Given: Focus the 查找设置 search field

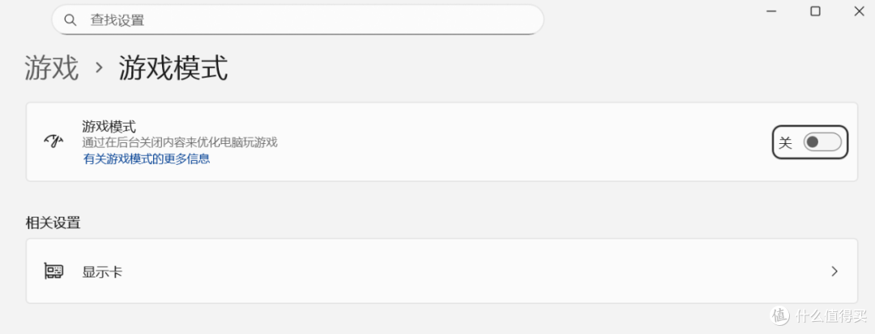Looking at the screenshot, I should (x=297, y=20).
